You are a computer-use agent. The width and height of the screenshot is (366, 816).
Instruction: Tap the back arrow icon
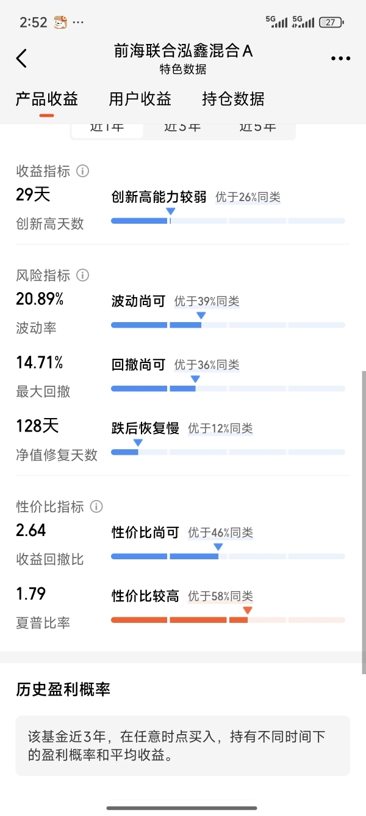22,59
